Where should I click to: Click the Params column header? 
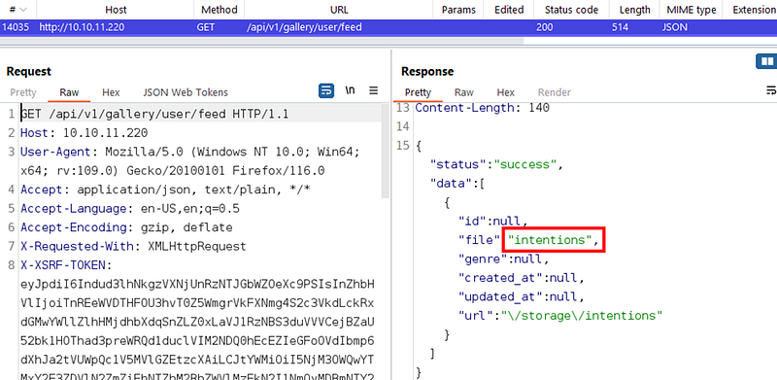tap(458, 10)
